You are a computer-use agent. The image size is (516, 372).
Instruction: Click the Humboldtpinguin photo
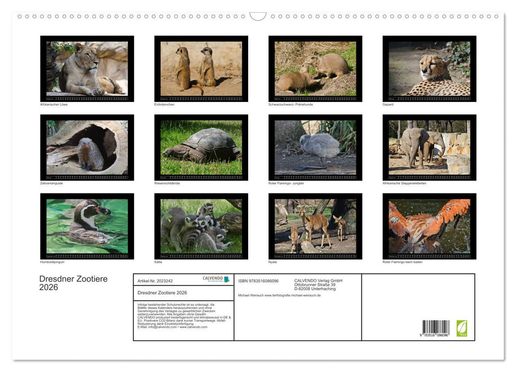coord(87,226)
